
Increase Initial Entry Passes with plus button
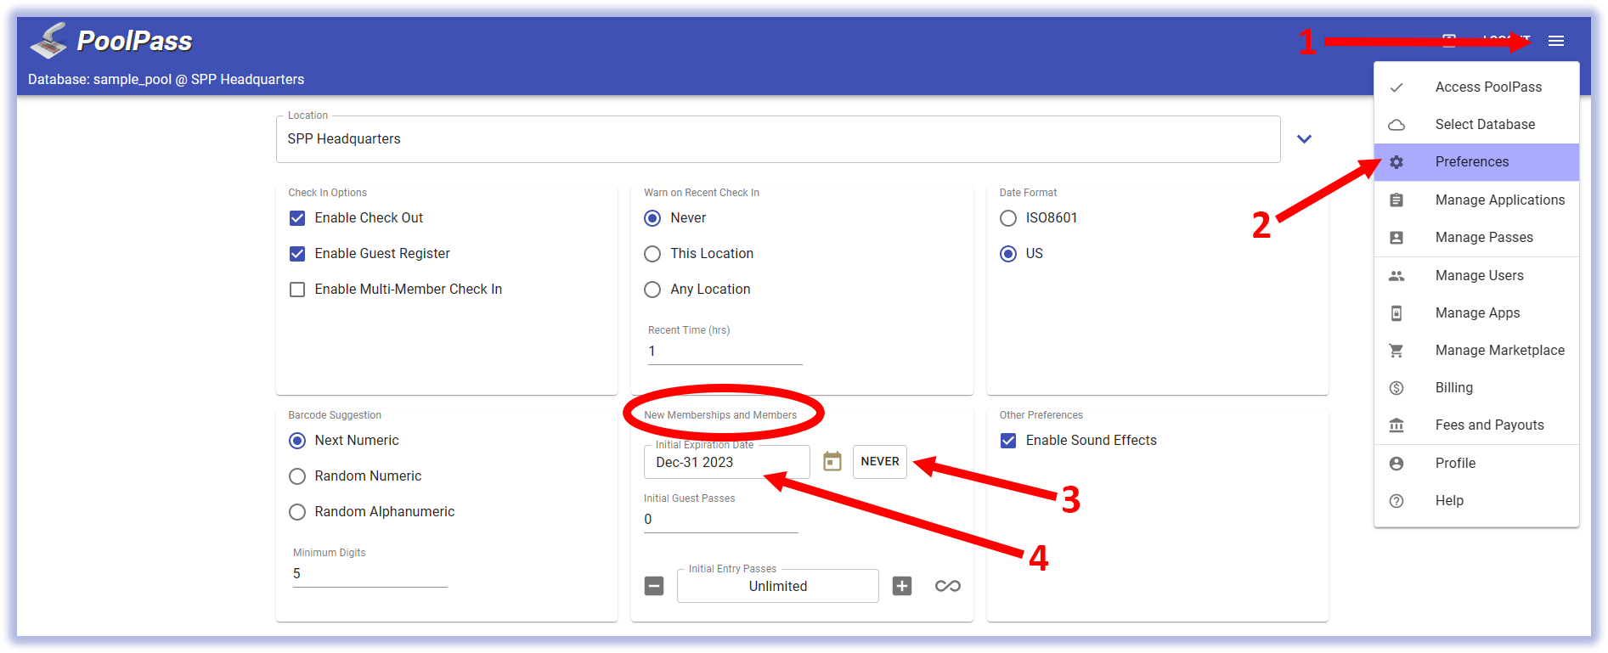tap(902, 586)
